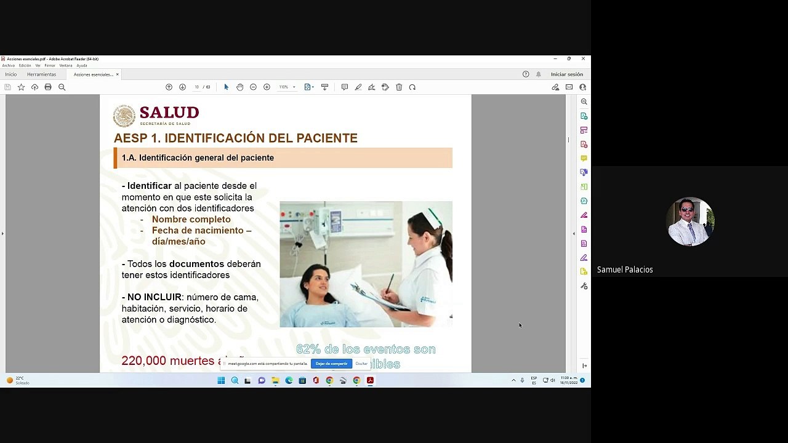Open File Explorer from the taskbar
Screen dimensions: 788x443
[x=275, y=380]
